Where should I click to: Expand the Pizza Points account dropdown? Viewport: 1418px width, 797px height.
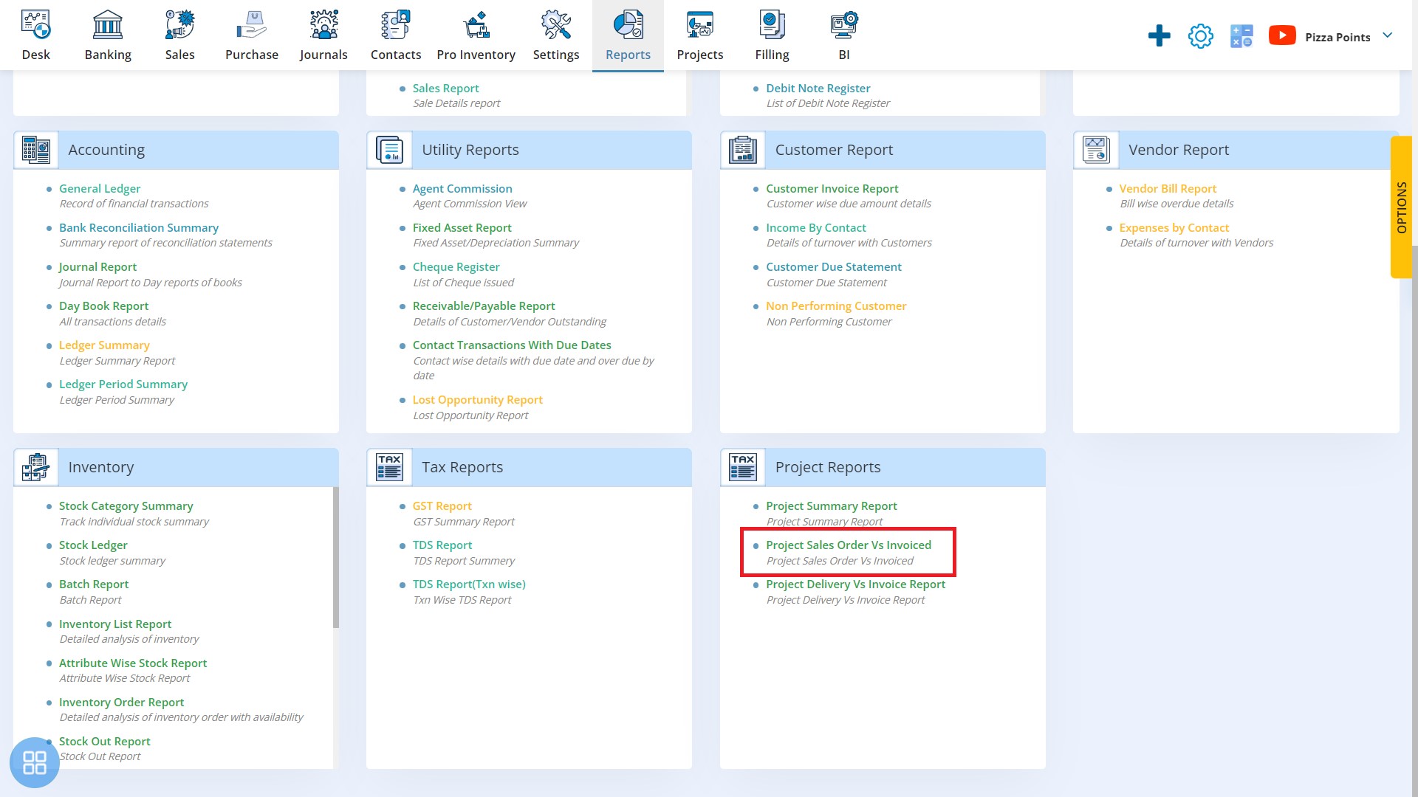click(x=1387, y=35)
